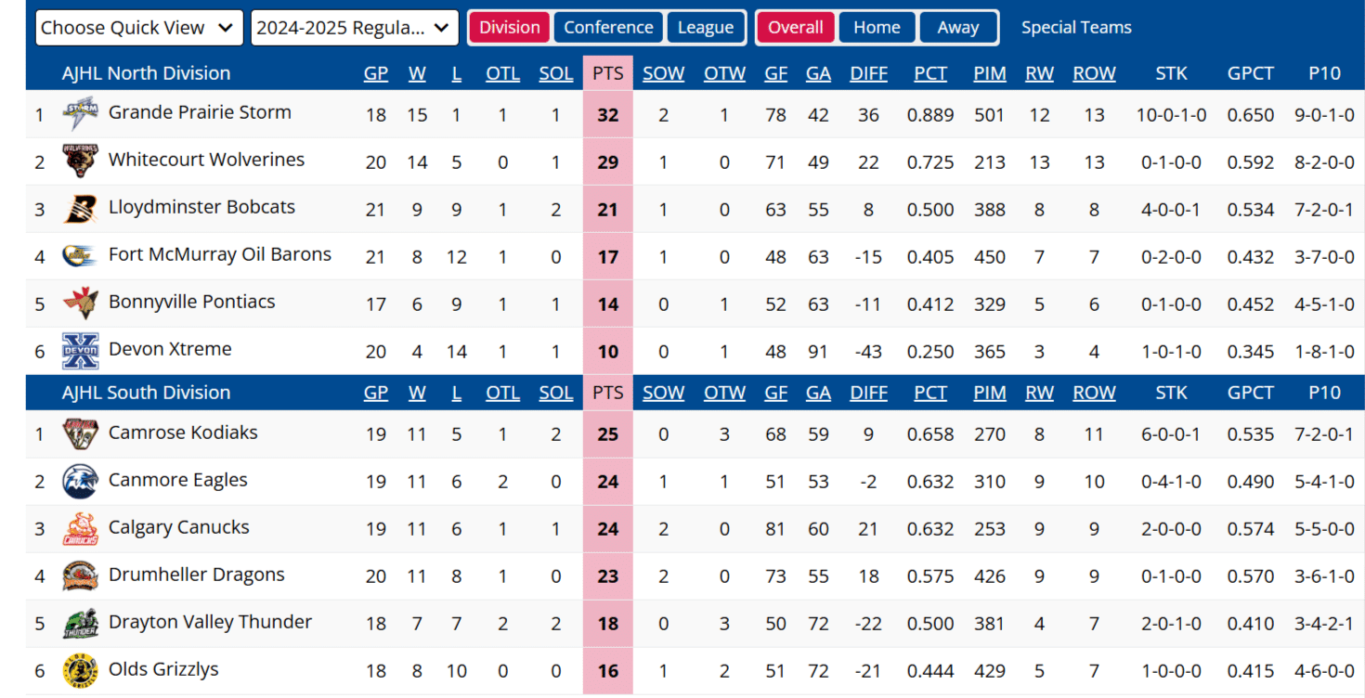The image size is (1365, 698).
Task: Show Home record standings
Action: tap(877, 28)
